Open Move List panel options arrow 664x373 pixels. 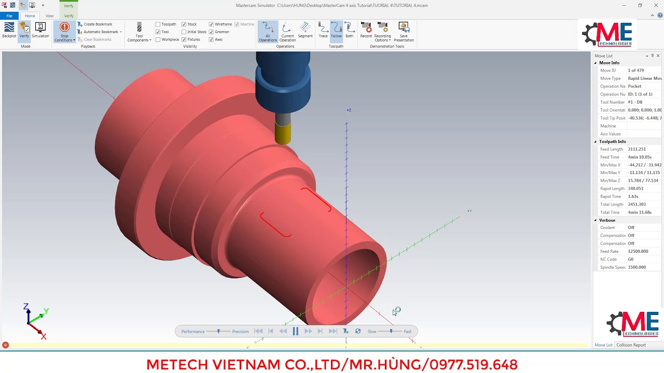pos(647,56)
